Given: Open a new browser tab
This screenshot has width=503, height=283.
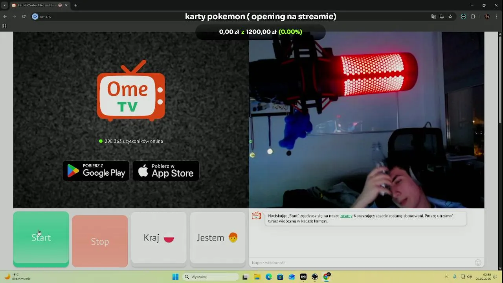Looking at the screenshot, I should [75, 5].
